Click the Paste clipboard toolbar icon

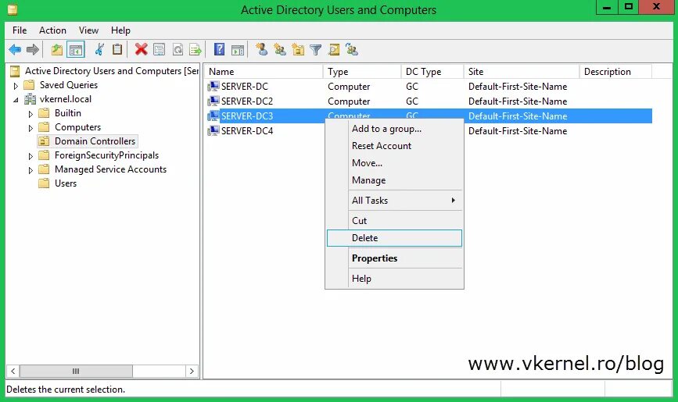click(117, 50)
